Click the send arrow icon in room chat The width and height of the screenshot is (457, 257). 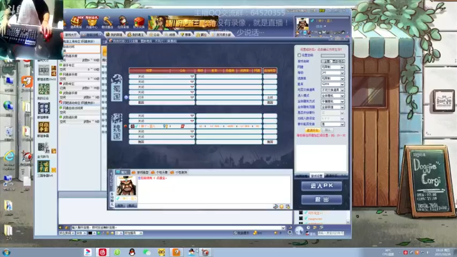point(275,207)
